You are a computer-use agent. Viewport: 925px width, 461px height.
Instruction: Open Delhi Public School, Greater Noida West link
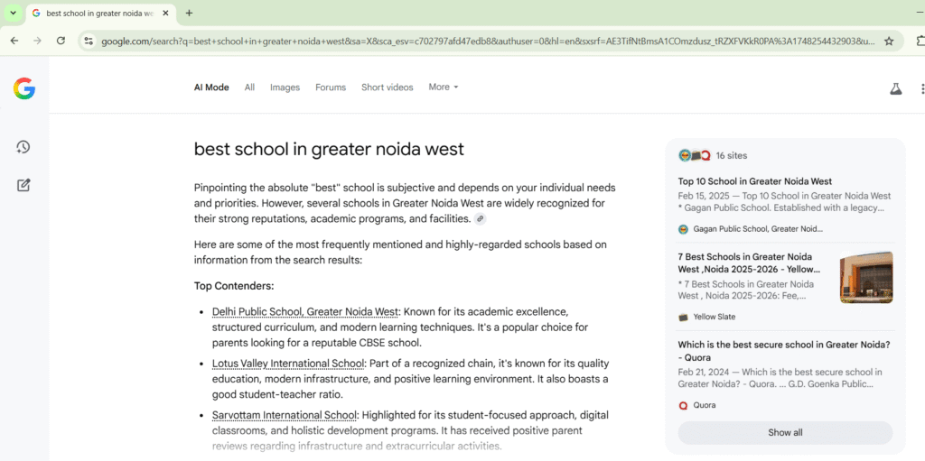point(305,311)
